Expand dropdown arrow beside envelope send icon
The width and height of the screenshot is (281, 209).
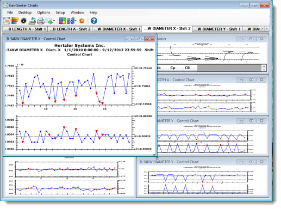point(54,21)
